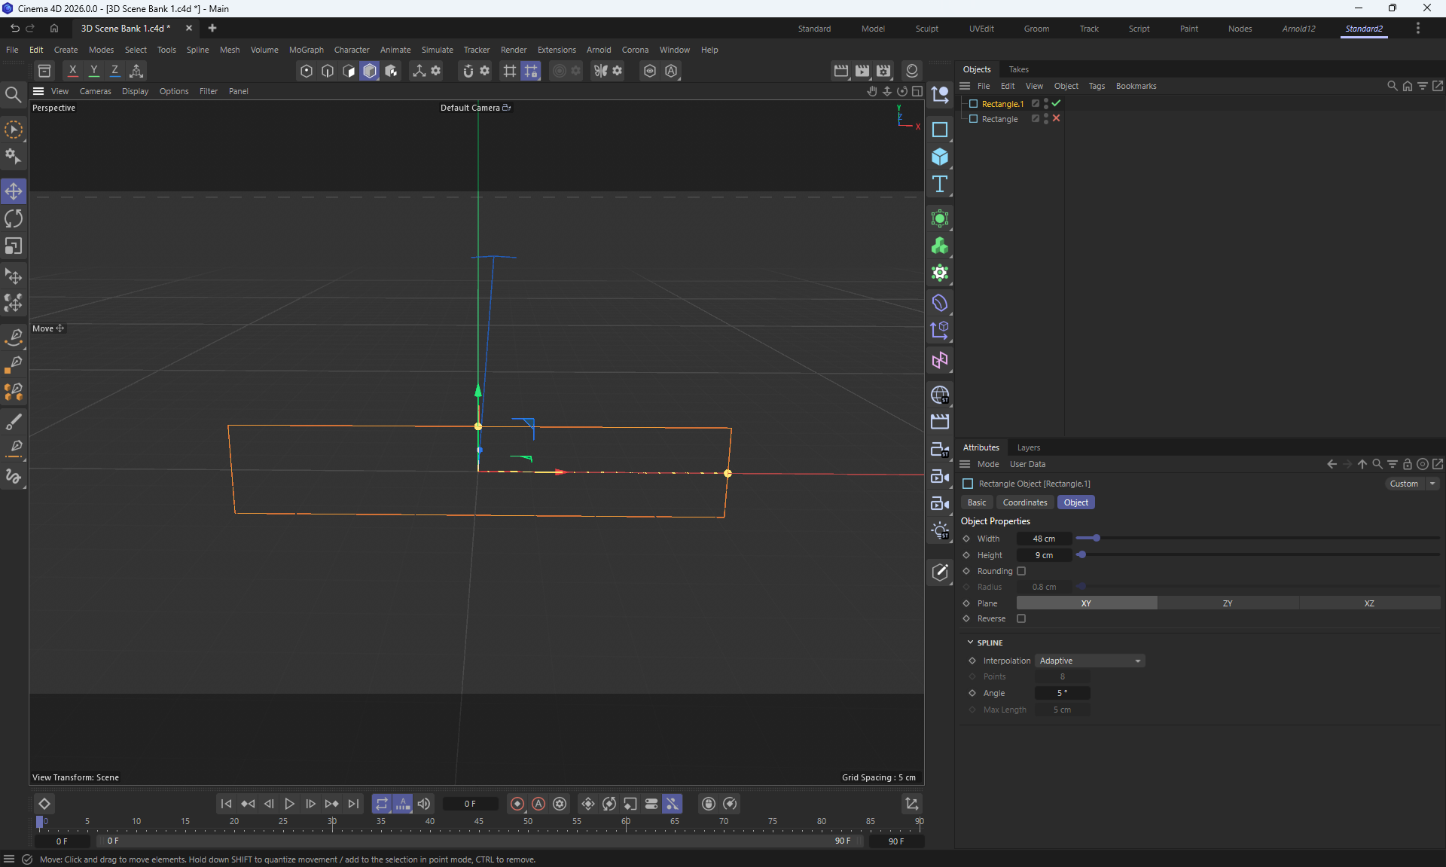Select the Rotate tool in left toolbar

[14, 218]
